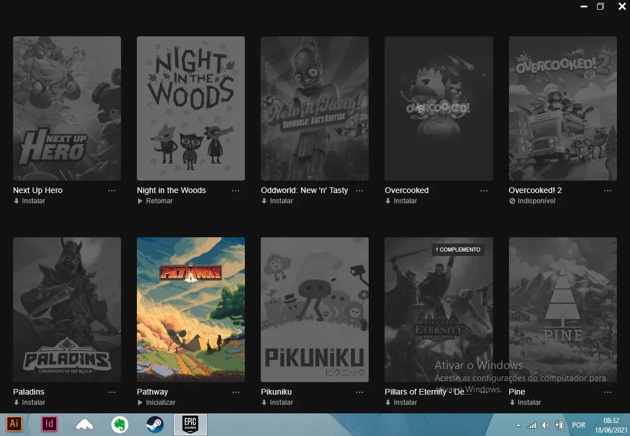Open options menu for Night in the Woods
The width and height of the screenshot is (630, 436).
click(x=236, y=191)
